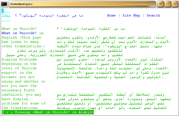The height and width of the screenshot is (116, 179).
Task: Go to the Site Map link
Action: coord(131,15)
